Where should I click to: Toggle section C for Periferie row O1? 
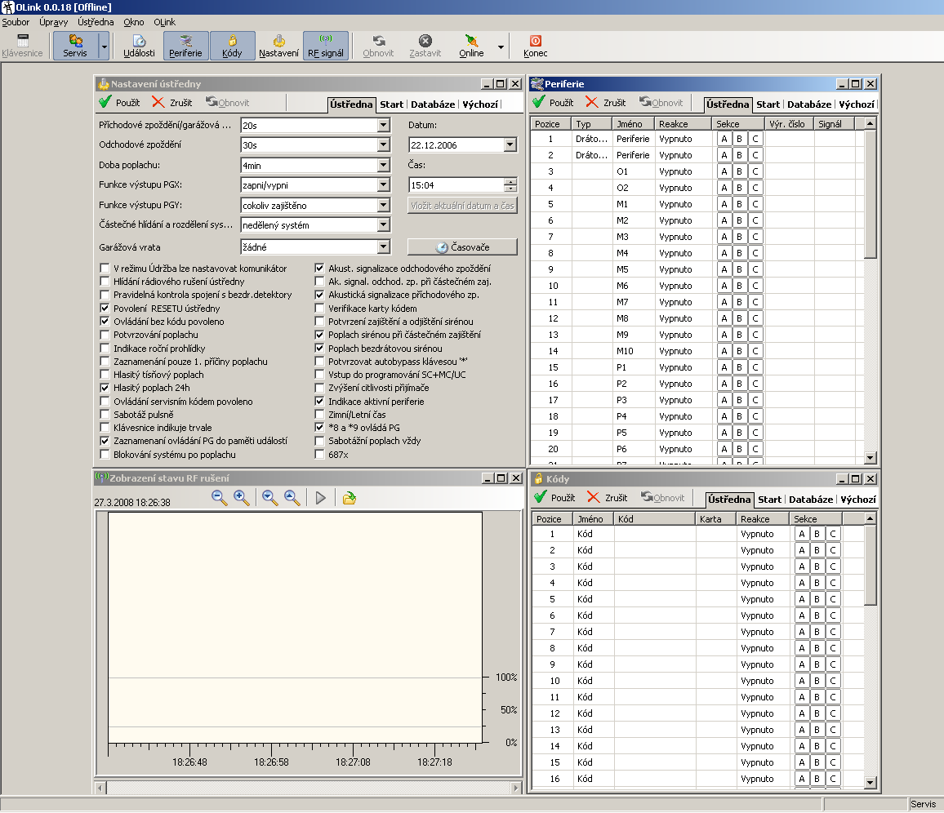pyautogui.click(x=755, y=171)
